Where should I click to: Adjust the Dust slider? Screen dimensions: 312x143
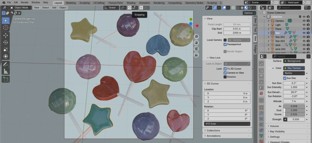pyautogui.click(x=294, y=110)
